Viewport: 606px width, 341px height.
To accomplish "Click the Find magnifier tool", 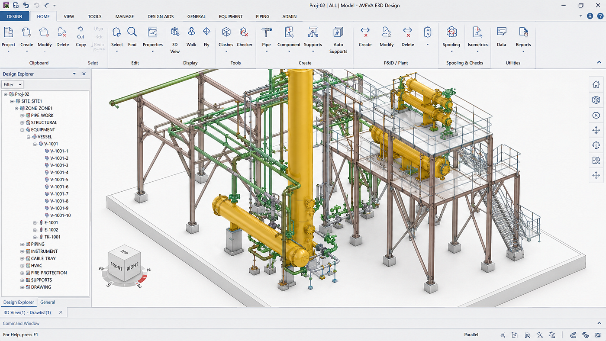I will (132, 37).
